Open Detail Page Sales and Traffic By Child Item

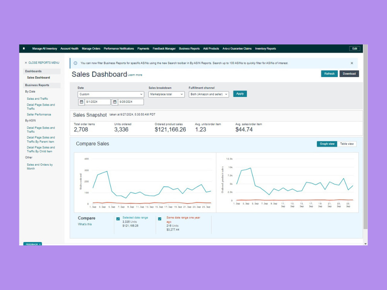41,149
